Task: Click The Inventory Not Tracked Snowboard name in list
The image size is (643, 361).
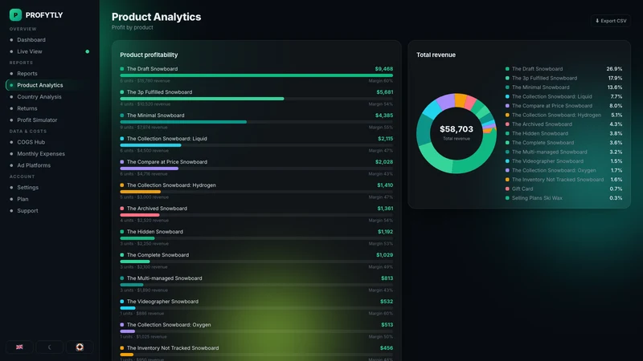Action: (173, 348)
